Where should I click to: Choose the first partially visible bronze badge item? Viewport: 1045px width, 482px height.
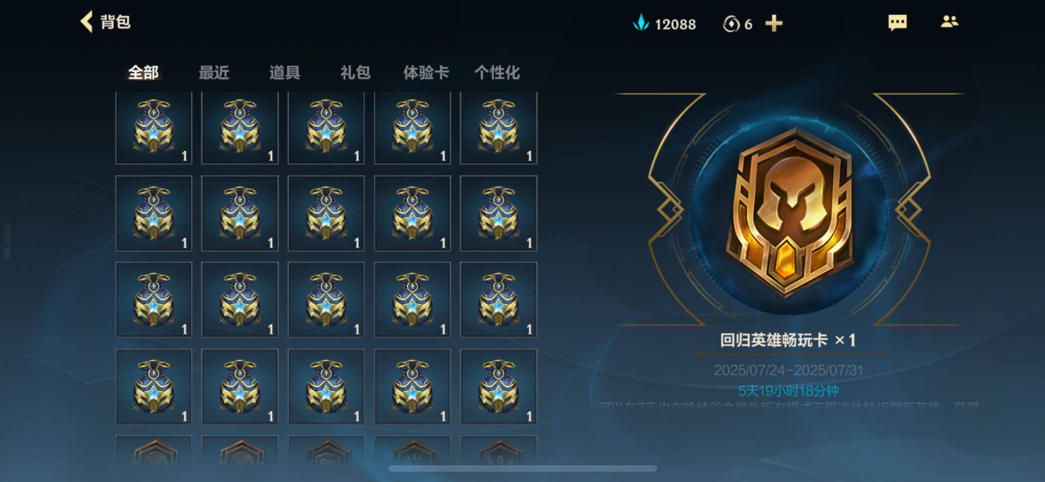coord(154,451)
